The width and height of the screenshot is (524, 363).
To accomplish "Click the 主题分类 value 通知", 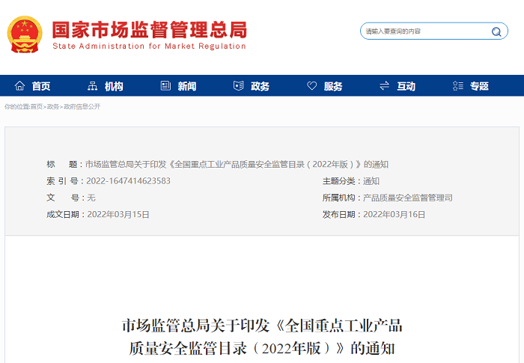I will click(371, 181).
